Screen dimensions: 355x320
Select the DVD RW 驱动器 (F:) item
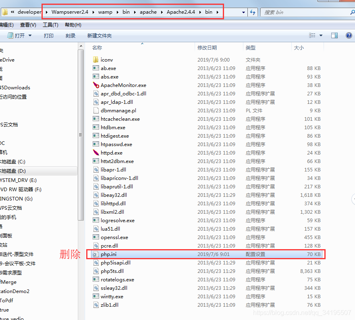click(x=21, y=190)
